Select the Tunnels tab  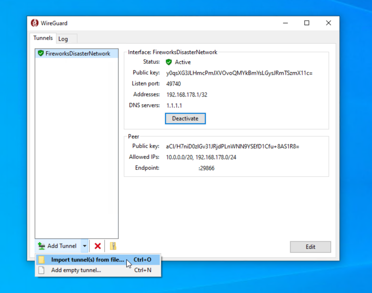43,38
